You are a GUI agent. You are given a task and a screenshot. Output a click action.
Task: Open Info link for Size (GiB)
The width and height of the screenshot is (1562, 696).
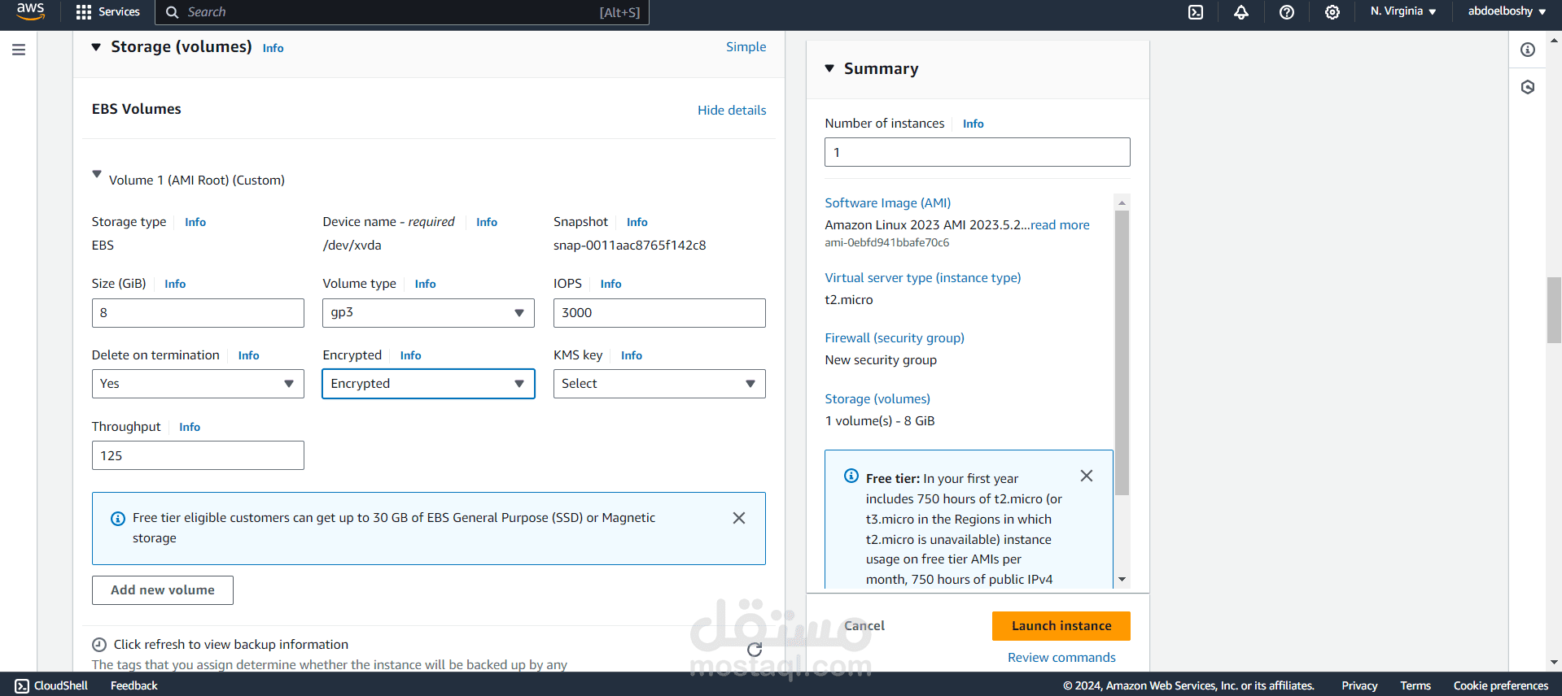tap(175, 284)
